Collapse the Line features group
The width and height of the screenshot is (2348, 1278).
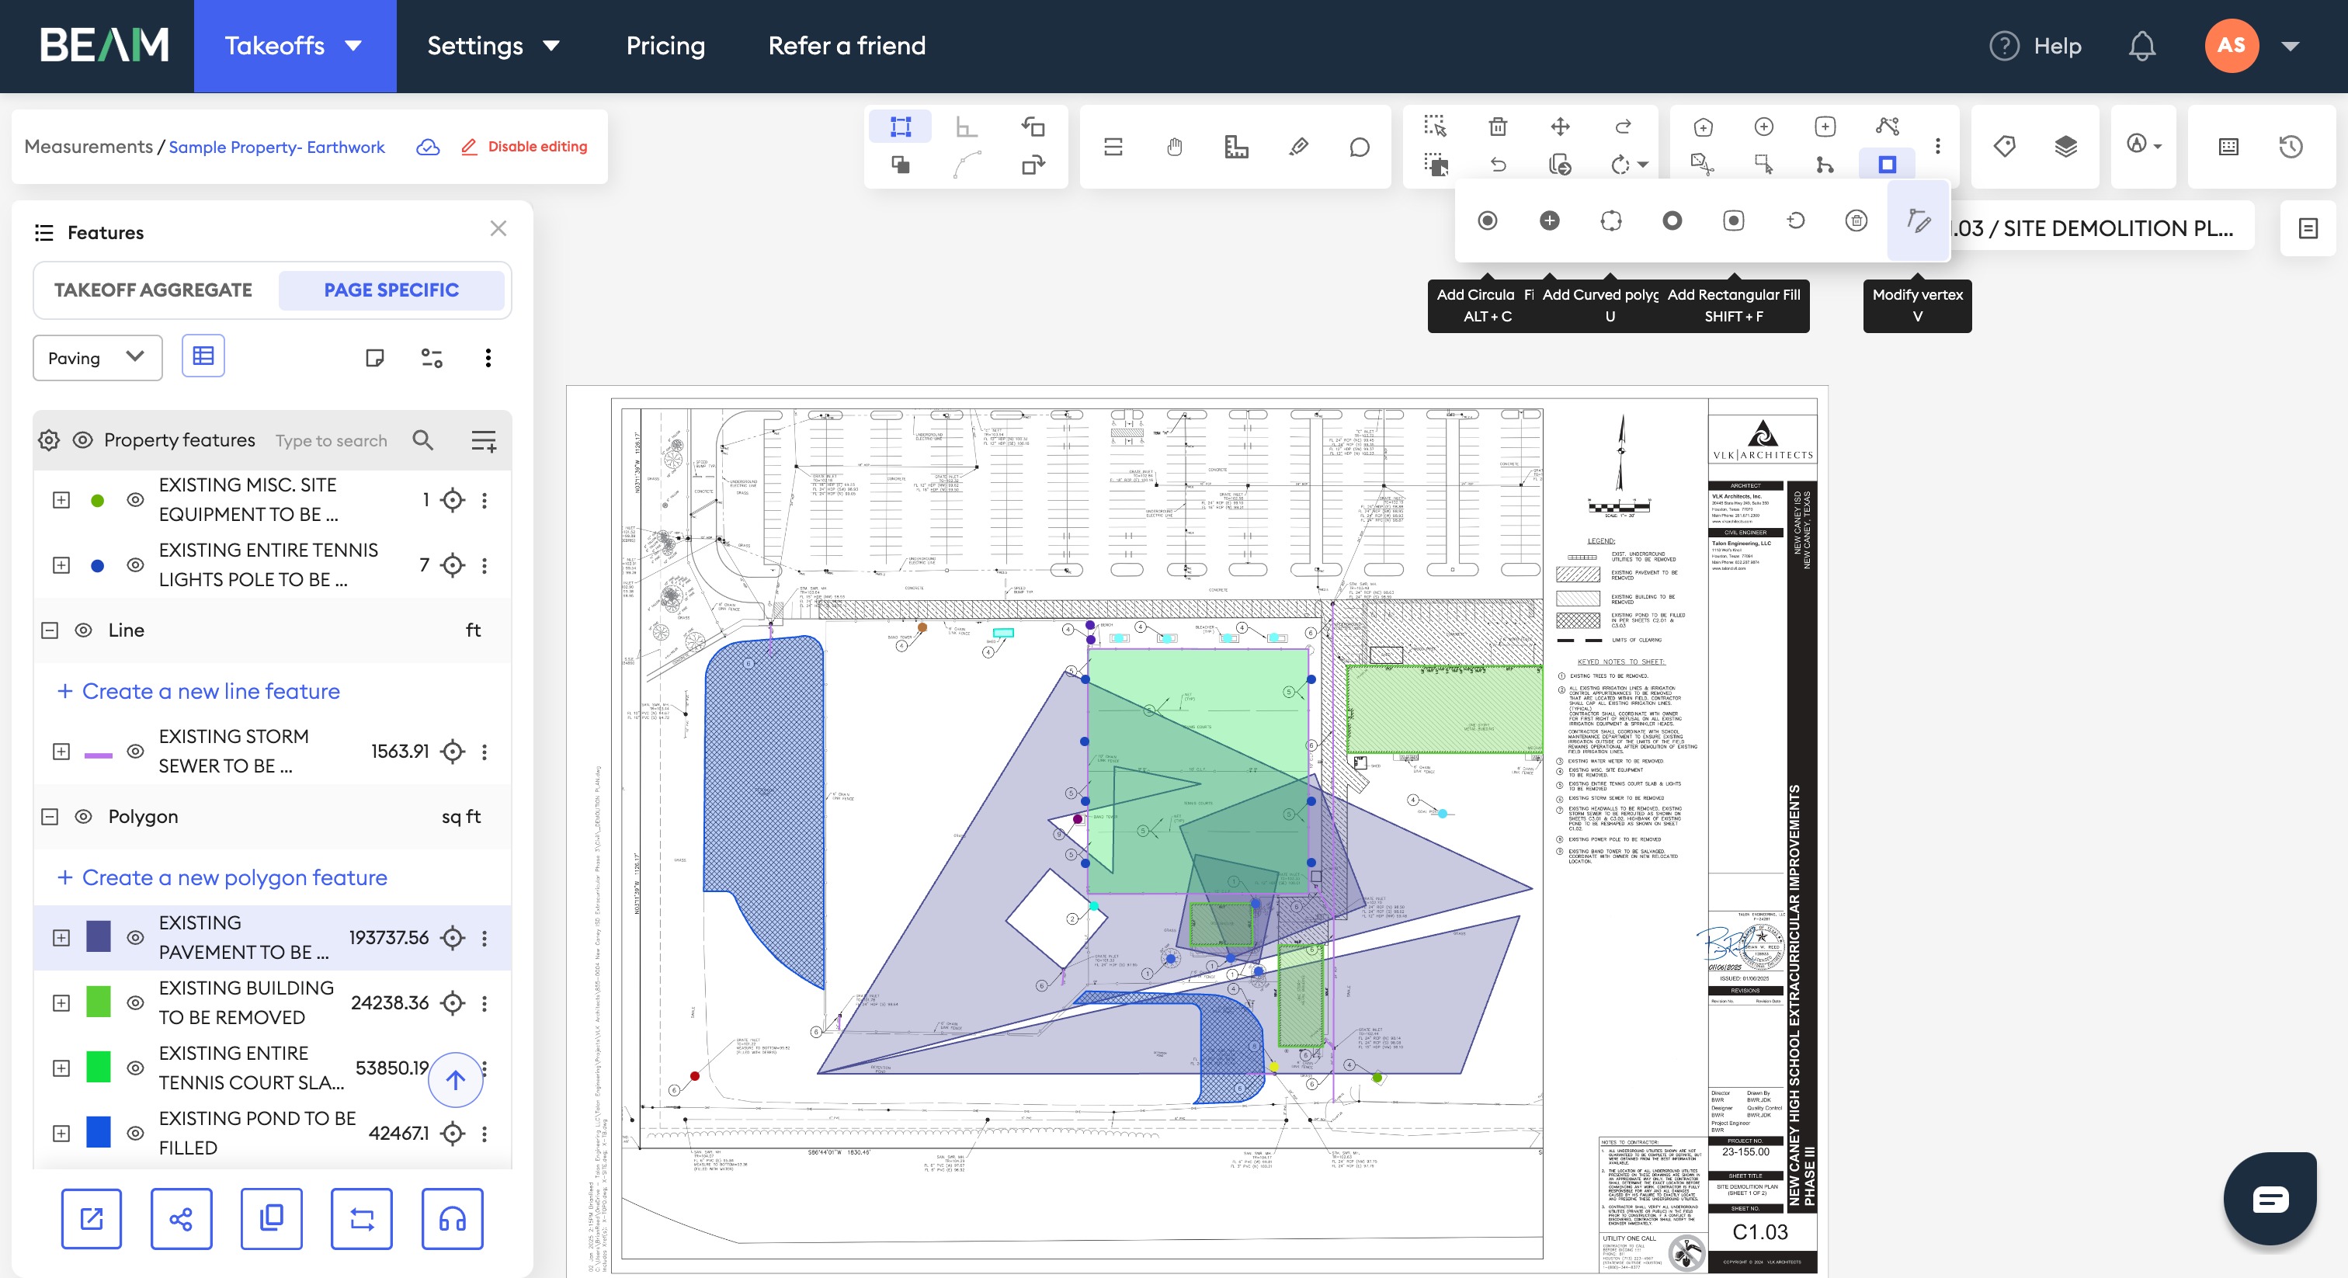pos(50,630)
